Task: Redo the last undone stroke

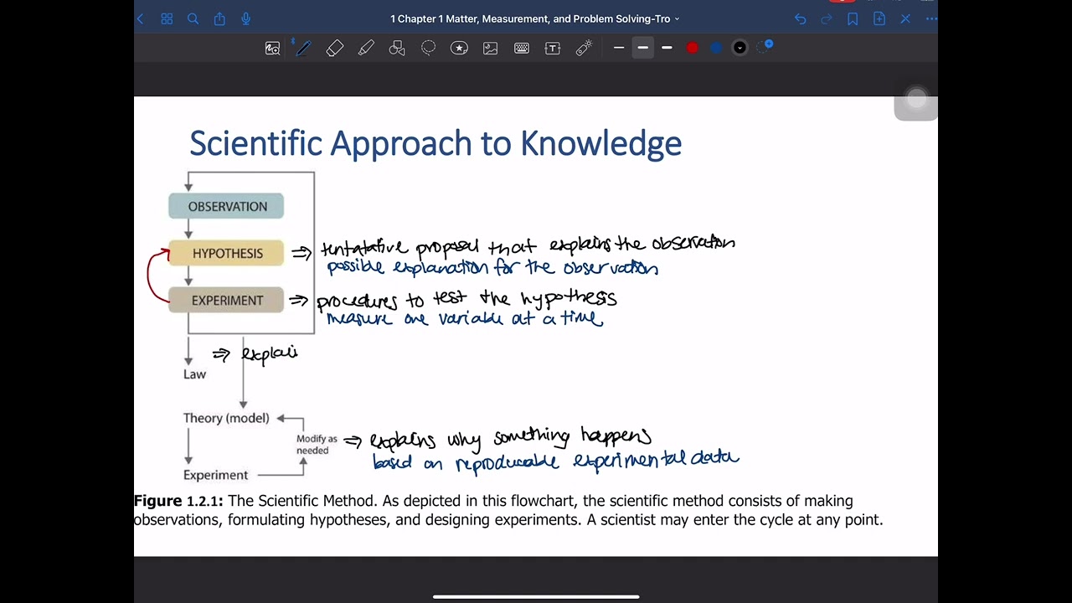Action: click(827, 18)
